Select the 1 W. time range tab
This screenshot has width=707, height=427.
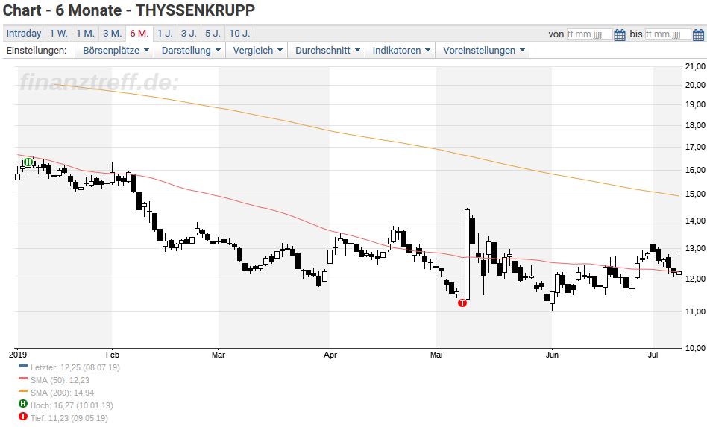tap(58, 34)
